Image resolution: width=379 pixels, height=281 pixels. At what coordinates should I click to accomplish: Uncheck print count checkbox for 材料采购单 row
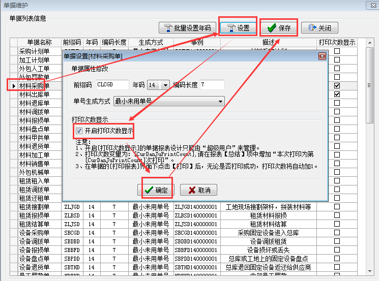[x=337, y=85]
